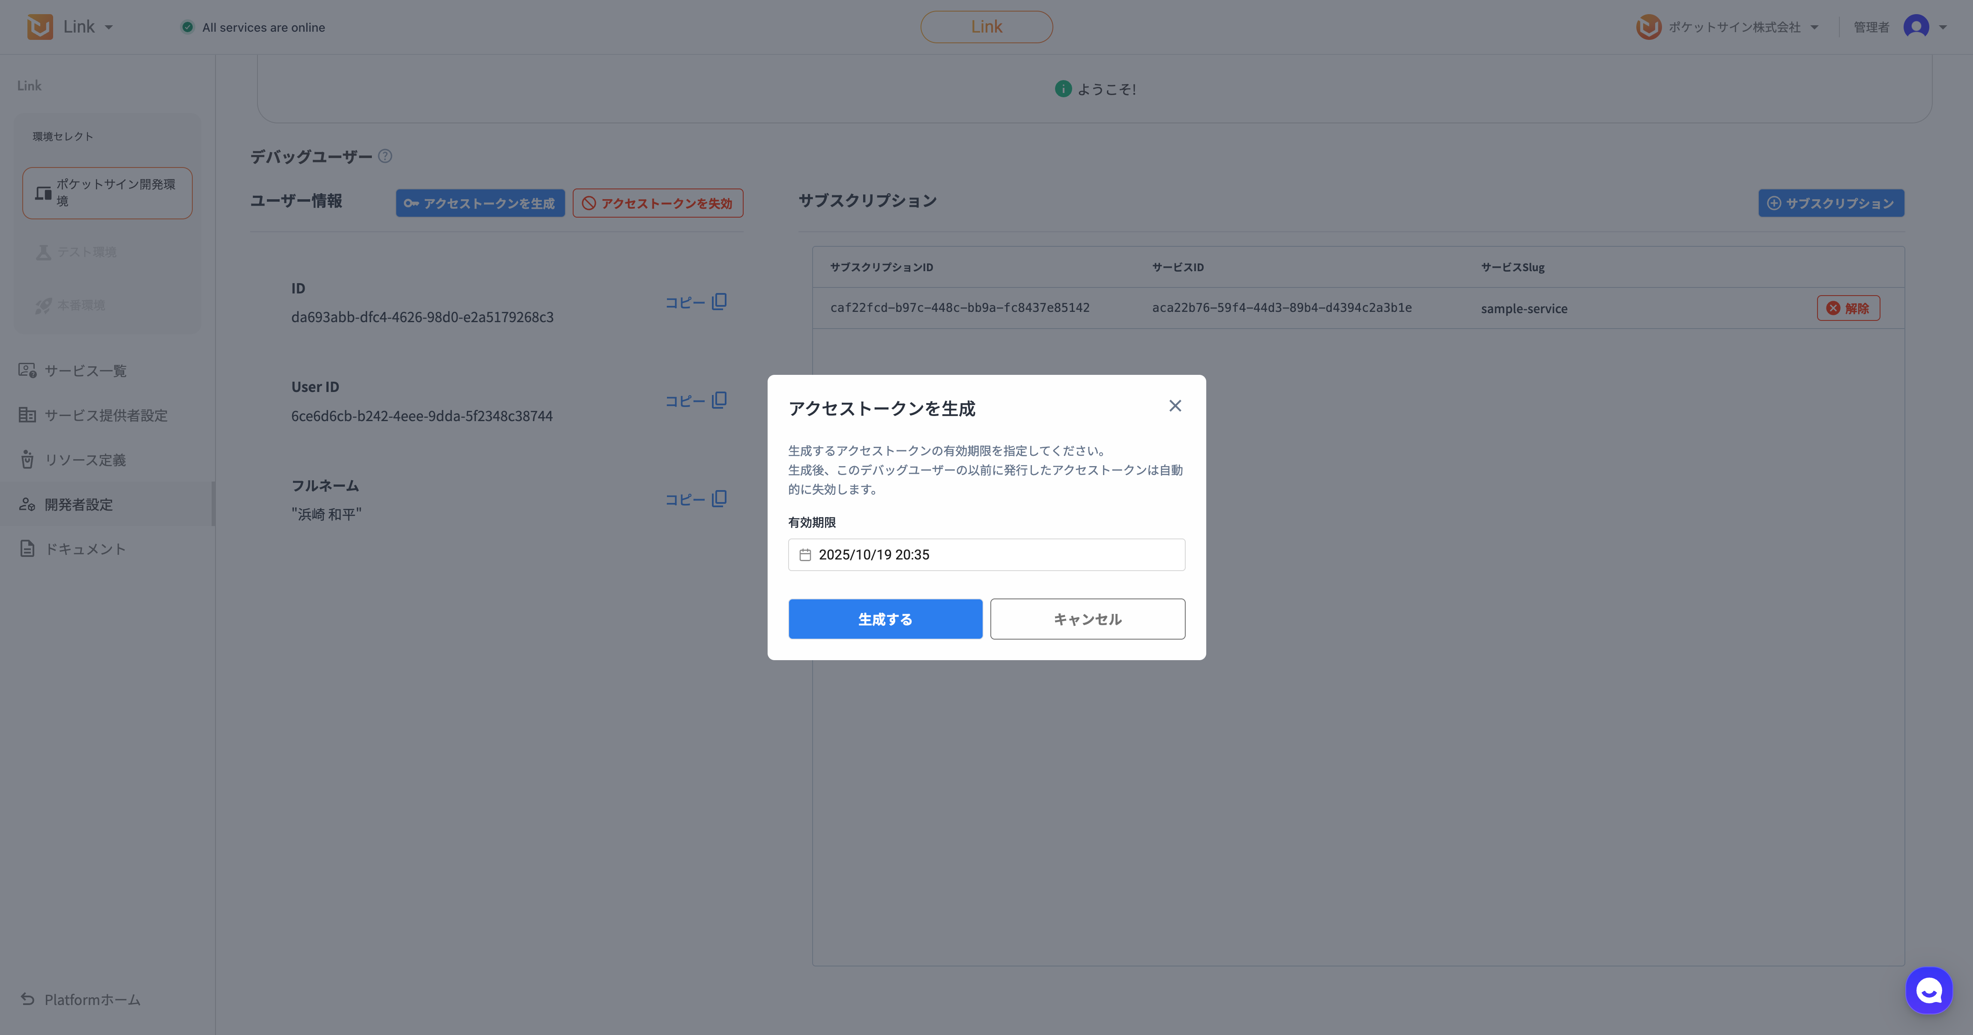This screenshot has width=1973, height=1035.
Task: Click the user avatar icon
Action: 1916,27
